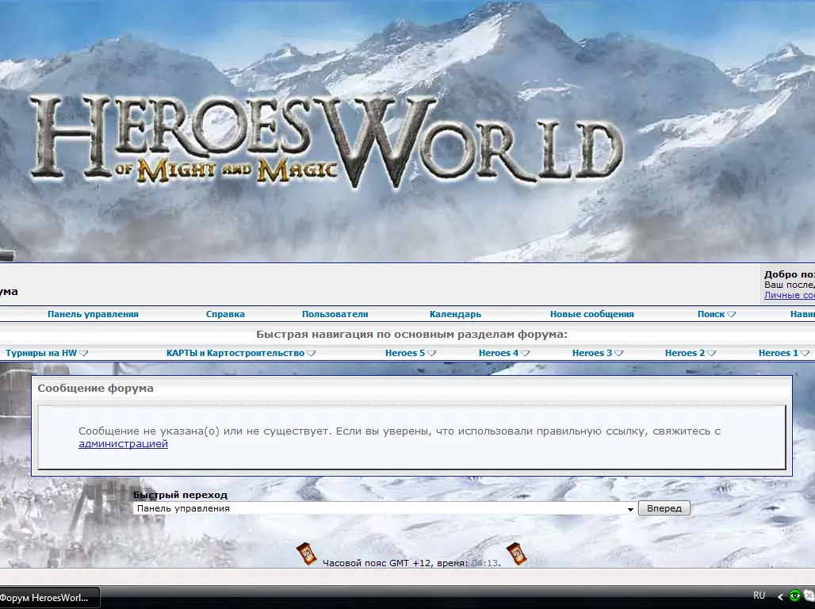The height and width of the screenshot is (609, 815).
Task: Click the HeroesWorld logo banner
Action: pyautogui.click(x=327, y=141)
